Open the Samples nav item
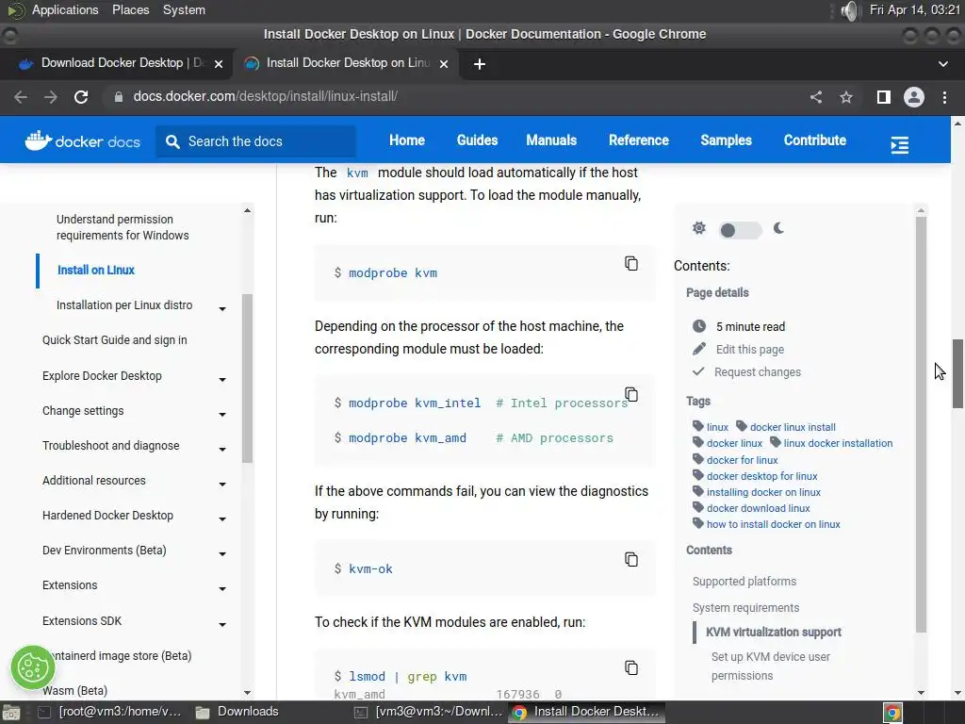Viewport: 965px width, 724px height. (x=726, y=140)
